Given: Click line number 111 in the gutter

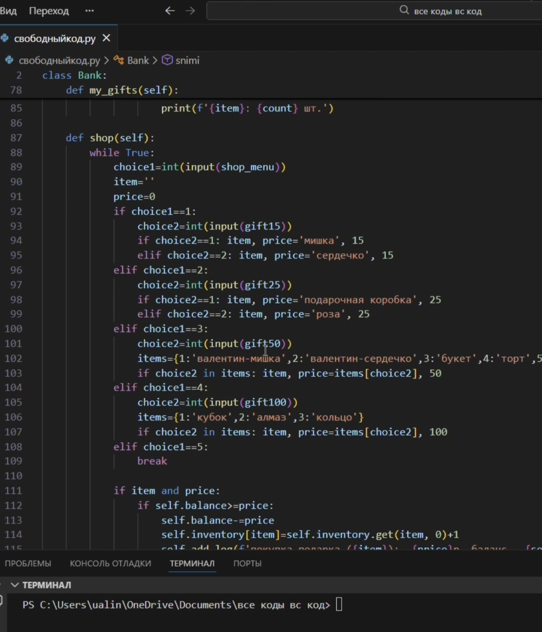Looking at the screenshot, I should pyautogui.click(x=13, y=490).
